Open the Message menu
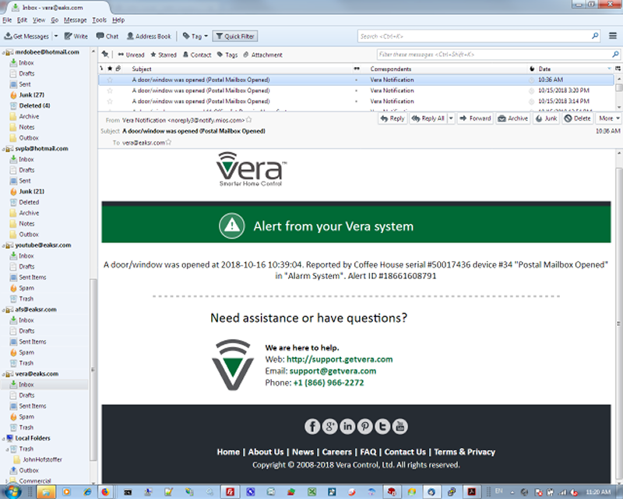623x499 pixels. pos(76,19)
